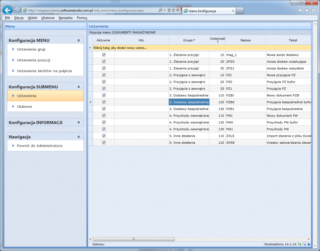Image resolution: width=320 pixels, height=251 pixels.
Task: Click Powrót do Administratora link
Action: point(39,146)
